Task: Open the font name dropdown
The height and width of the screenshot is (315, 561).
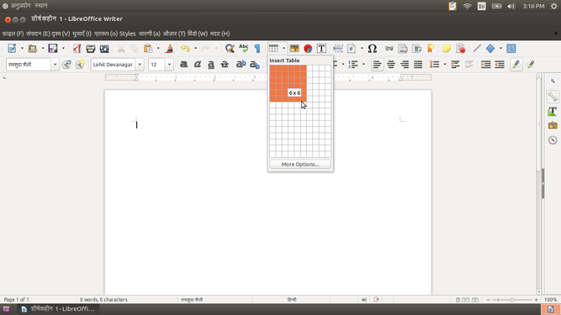Action: 140,65
